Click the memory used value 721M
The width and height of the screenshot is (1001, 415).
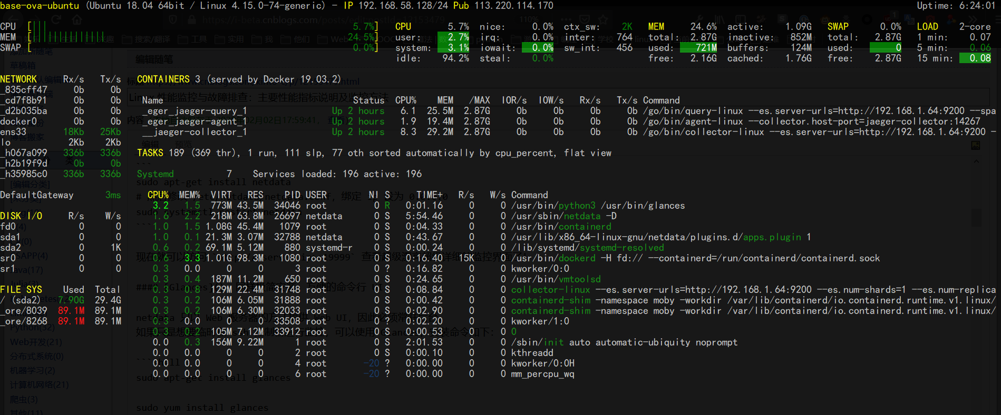706,48
